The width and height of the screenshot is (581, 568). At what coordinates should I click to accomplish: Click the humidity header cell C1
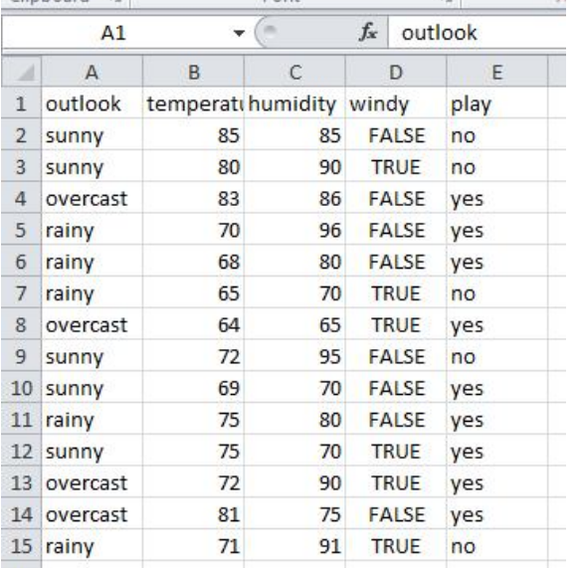(x=294, y=103)
